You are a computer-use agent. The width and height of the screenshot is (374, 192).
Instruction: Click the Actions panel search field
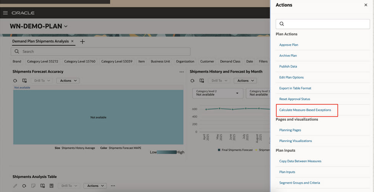[323, 24]
